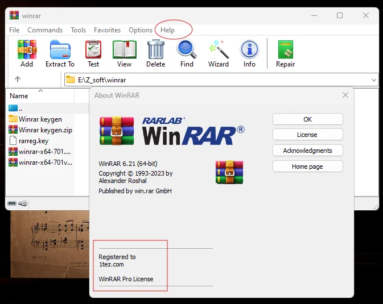
Task: Click the 'WinRAR Pro License' text
Action: click(x=126, y=279)
